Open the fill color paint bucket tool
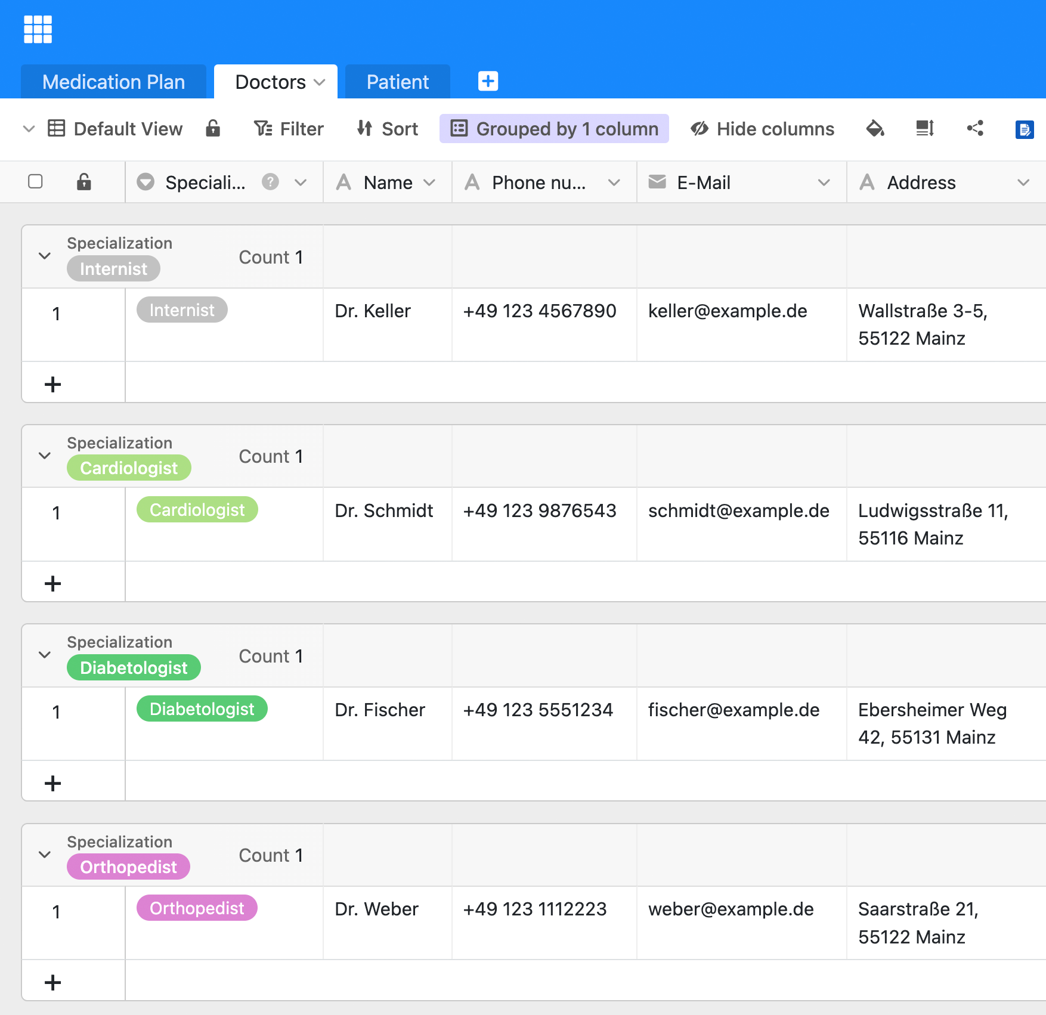The height and width of the screenshot is (1015, 1046). click(875, 128)
